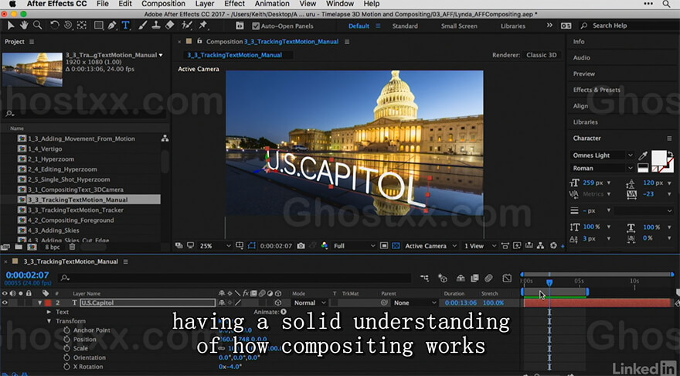Toggle composition viewer lock icon
Image resolution: width=680 pixels, height=376 pixels.
199,41
